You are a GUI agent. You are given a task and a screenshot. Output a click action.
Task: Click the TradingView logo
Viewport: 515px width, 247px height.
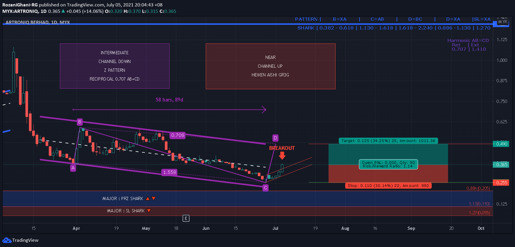point(20,240)
